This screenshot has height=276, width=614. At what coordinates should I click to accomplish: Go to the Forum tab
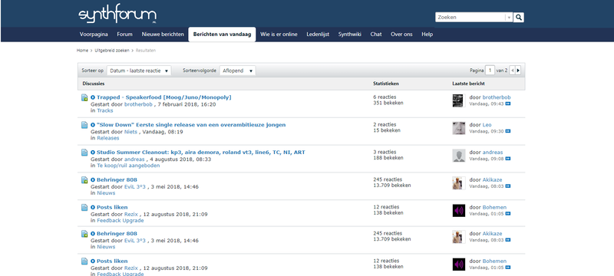click(124, 34)
